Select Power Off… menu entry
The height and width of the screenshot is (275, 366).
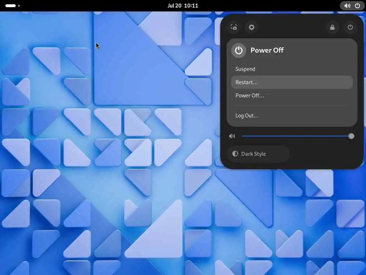click(292, 95)
